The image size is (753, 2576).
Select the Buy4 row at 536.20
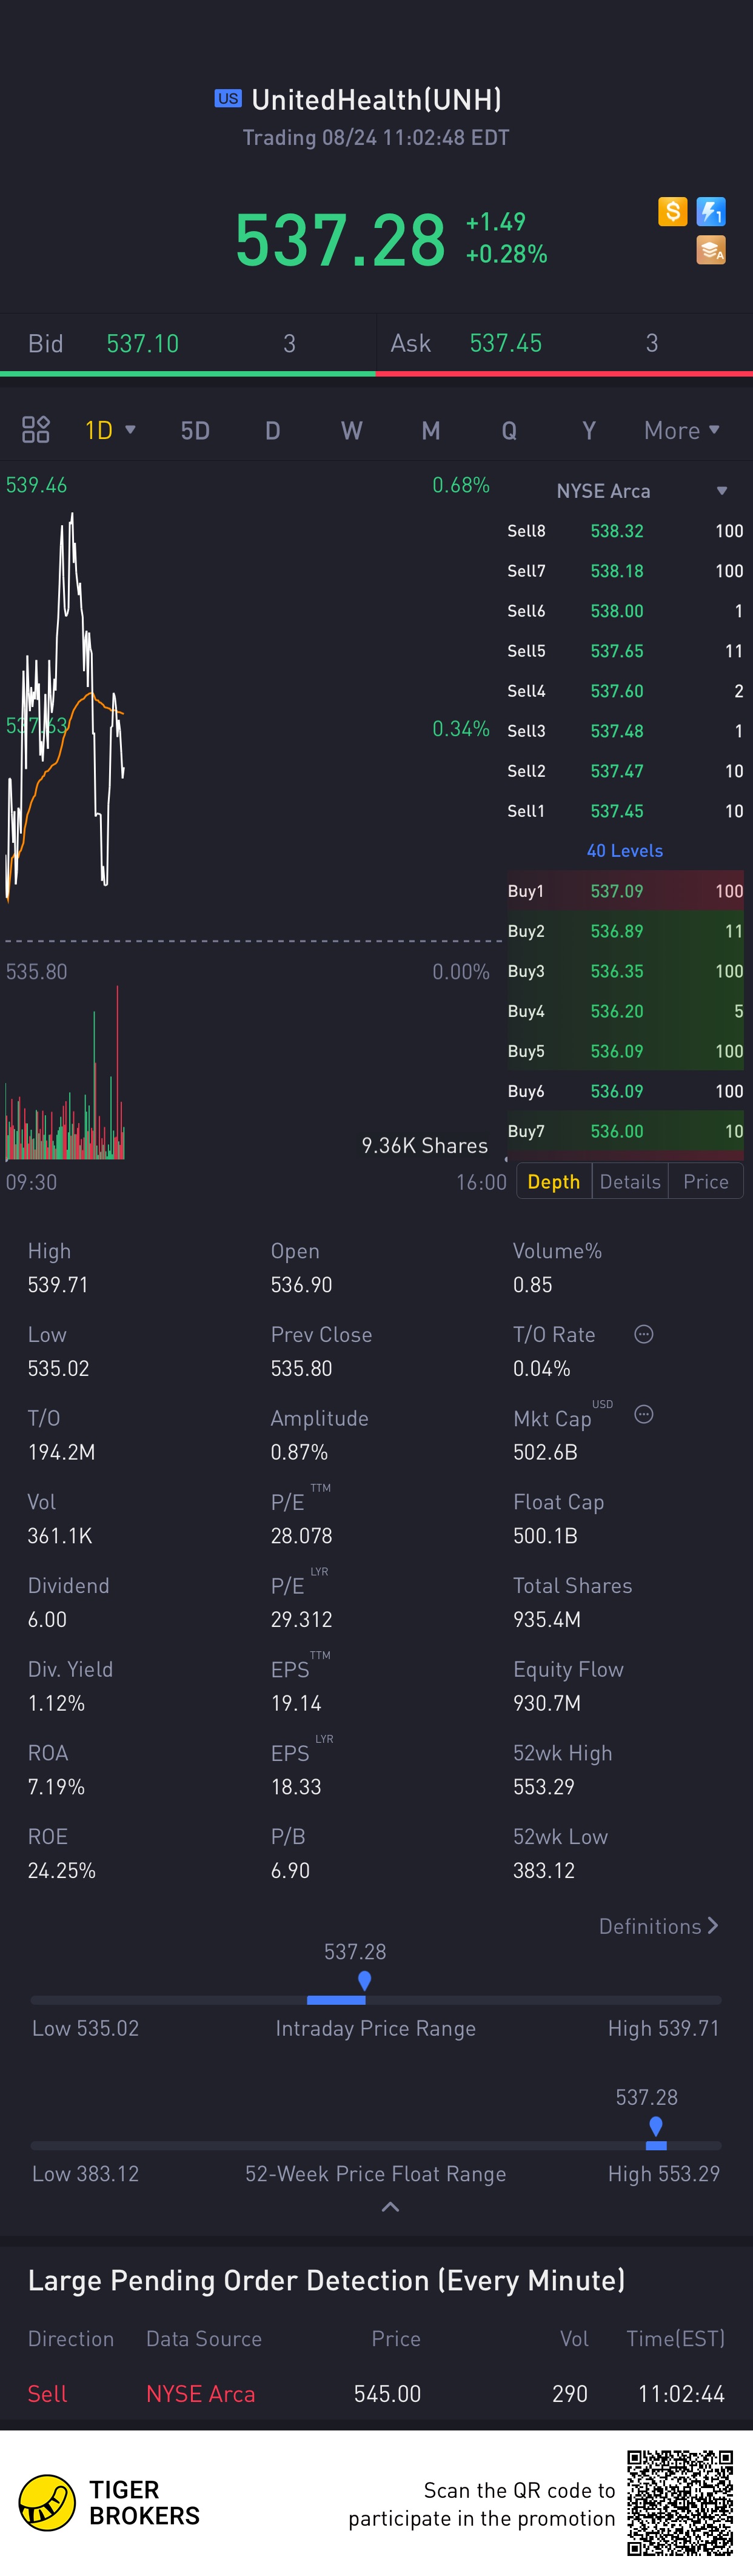point(625,1011)
